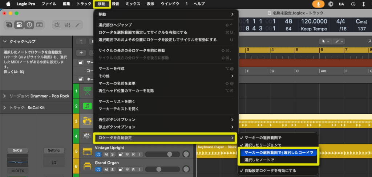Screen dimensions: 372x177
Task: Toggle 選択したリージョンで checked item
Action: coord(278,145)
